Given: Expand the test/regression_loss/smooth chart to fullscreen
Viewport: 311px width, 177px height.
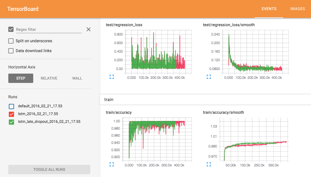Looking at the screenshot, I should pos(208,76).
